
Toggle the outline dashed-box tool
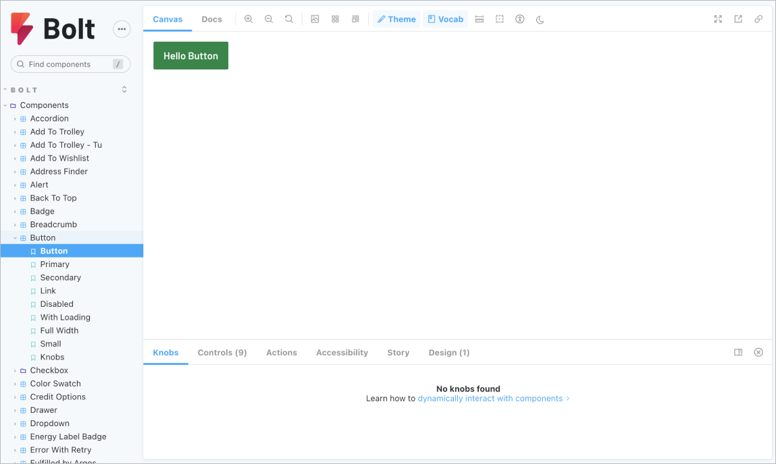point(500,20)
